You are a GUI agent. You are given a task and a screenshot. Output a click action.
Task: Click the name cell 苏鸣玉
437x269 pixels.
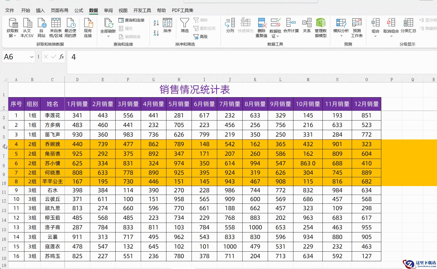coord(52,256)
